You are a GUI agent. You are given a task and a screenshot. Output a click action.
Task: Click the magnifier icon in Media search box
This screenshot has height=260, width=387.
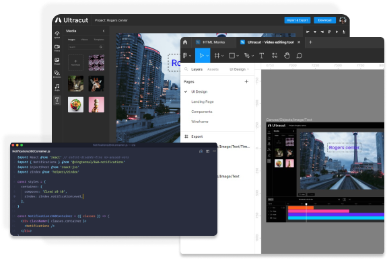point(101,47)
